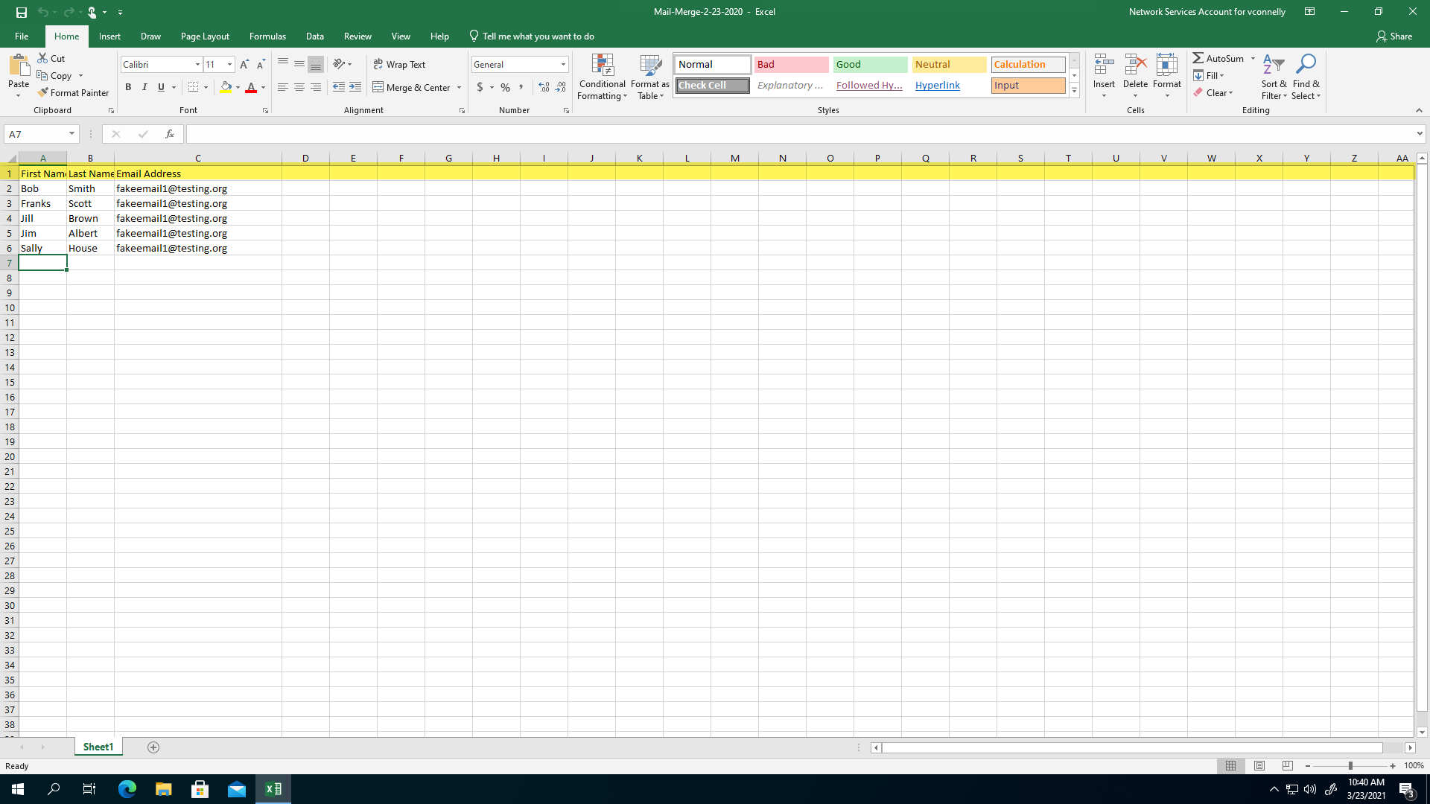The width and height of the screenshot is (1430, 804).
Task: Click the Increase Decimal icon
Action: [544, 87]
